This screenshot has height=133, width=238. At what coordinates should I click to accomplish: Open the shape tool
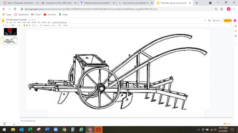pyautogui.click(x=33, y=25)
